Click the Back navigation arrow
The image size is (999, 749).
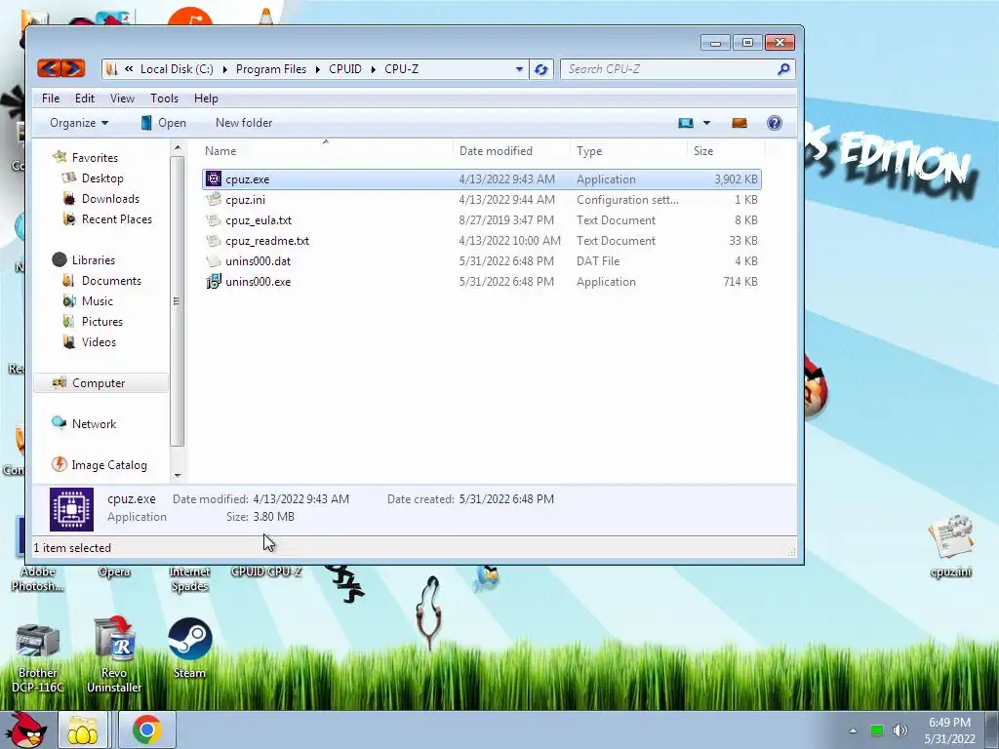49,68
